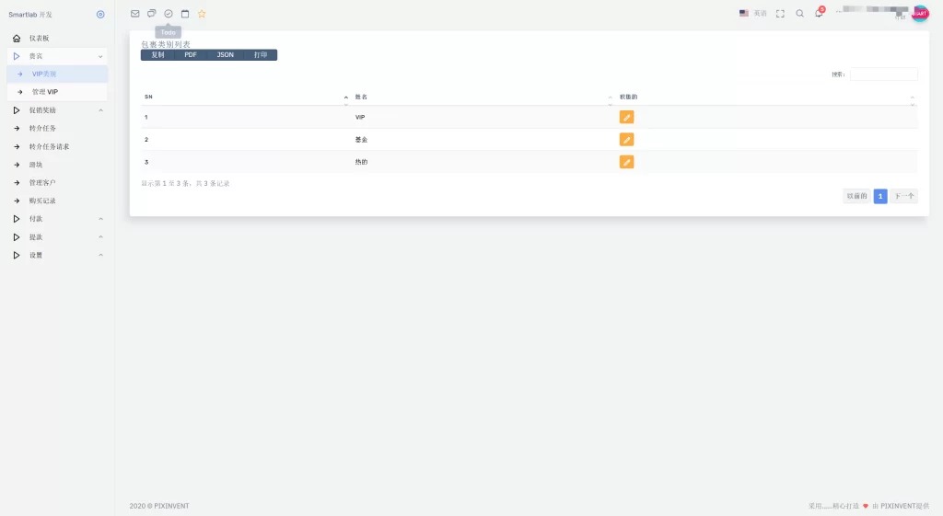
Task: Open the calendar icon in top toolbar
Action: tap(185, 14)
